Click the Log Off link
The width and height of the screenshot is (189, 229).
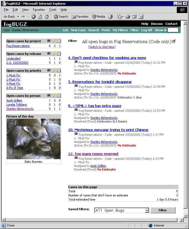[x=147, y=30]
